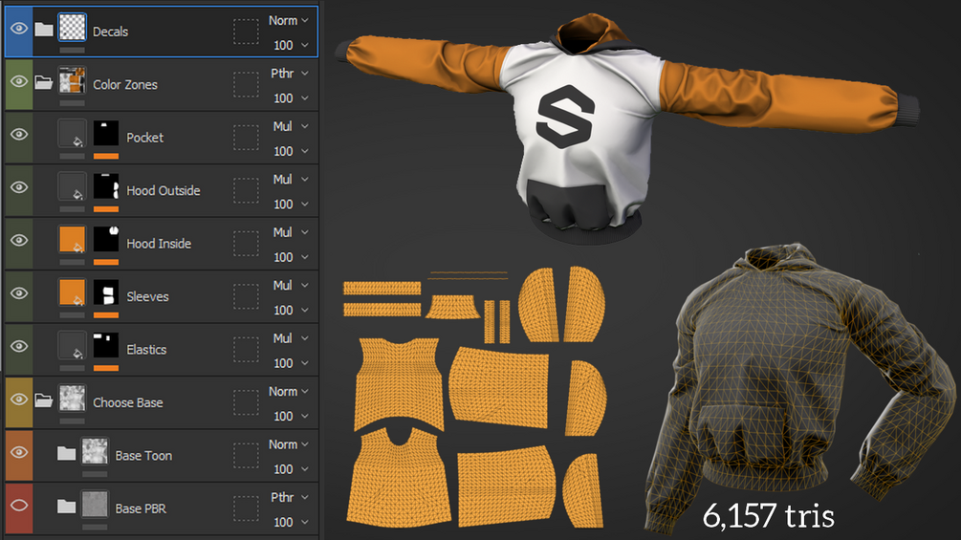Open the Decals blend mode dropdown
Viewport: 961px width, 540px height.
click(289, 20)
